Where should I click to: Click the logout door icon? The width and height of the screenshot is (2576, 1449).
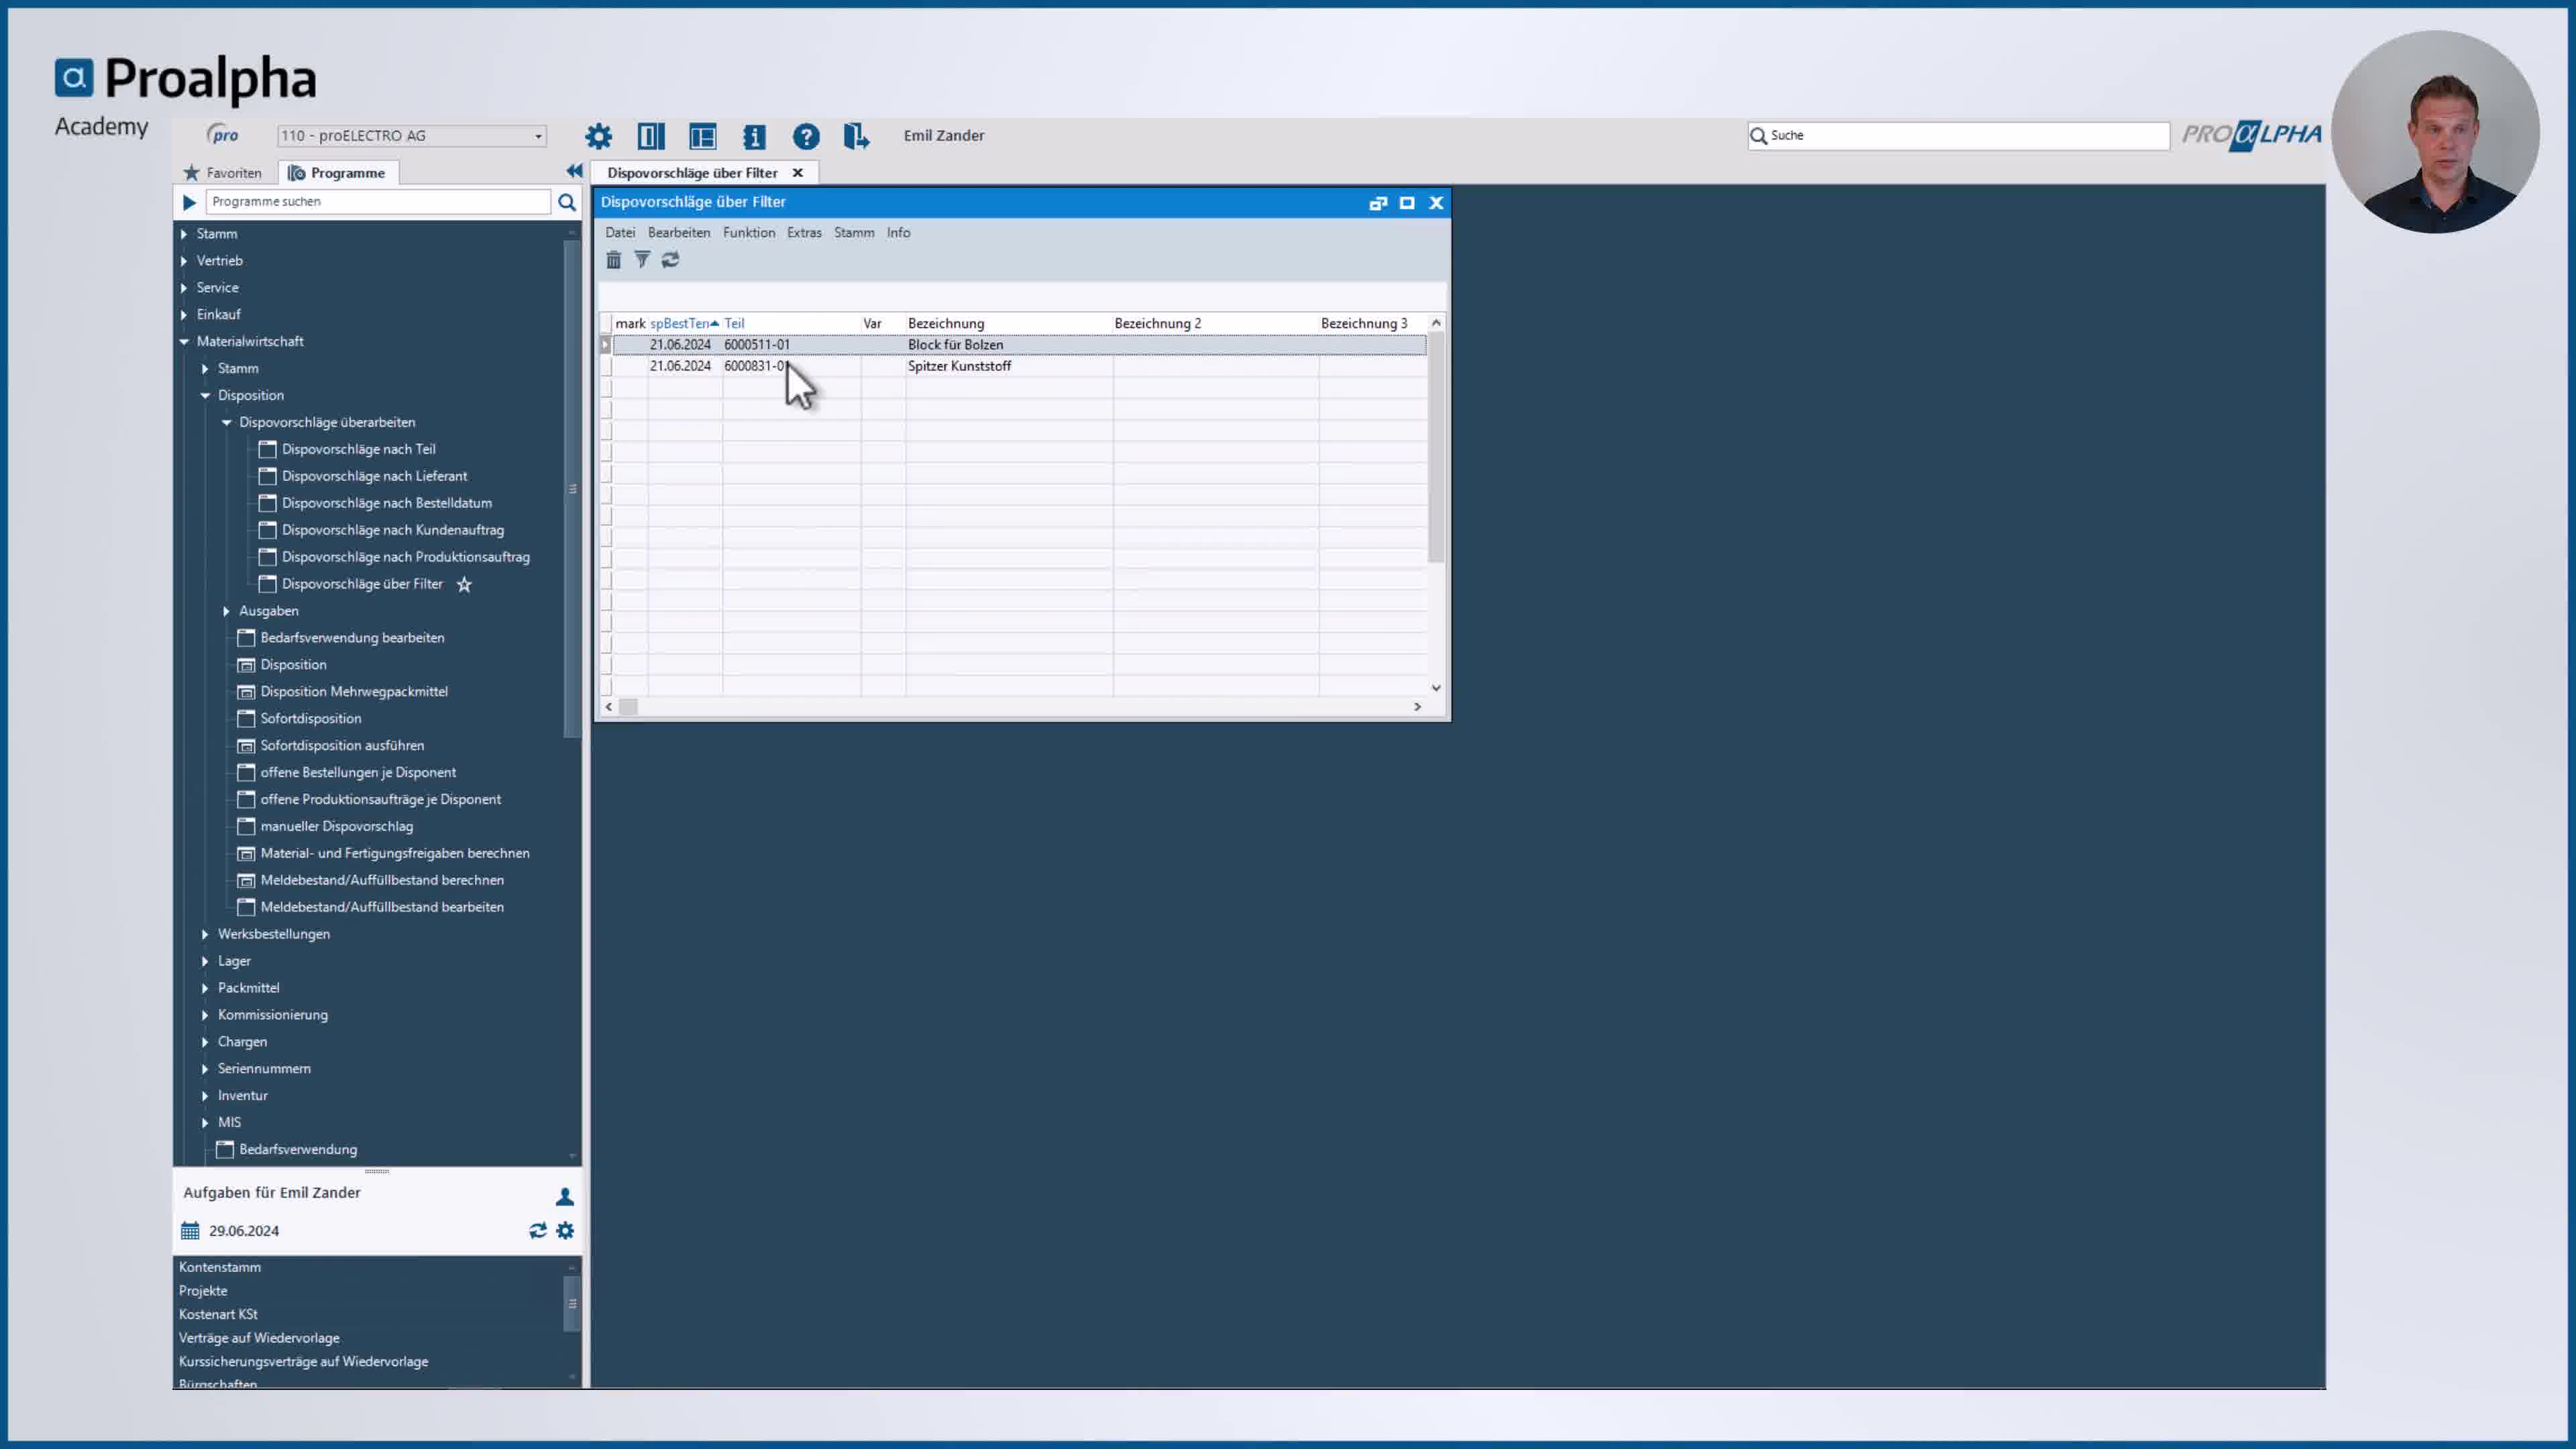coord(856,136)
